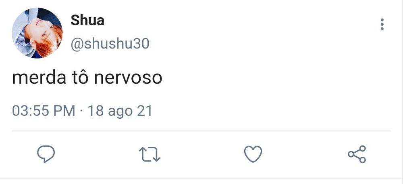Expand tweet options with vertical ellipsis
The width and height of the screenshot is (403, 184).
pos(382,24)
